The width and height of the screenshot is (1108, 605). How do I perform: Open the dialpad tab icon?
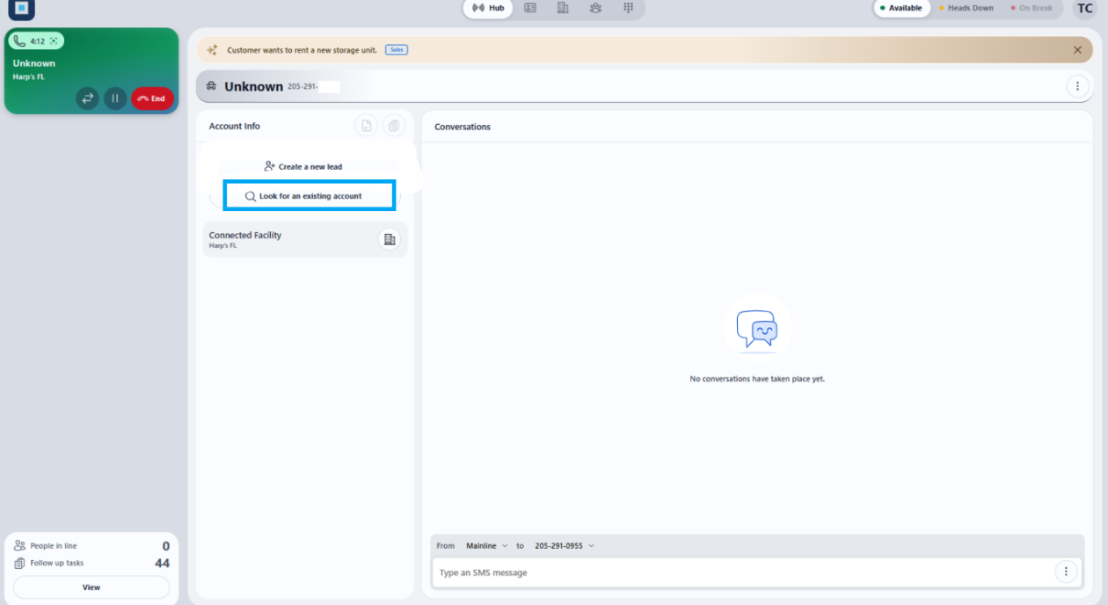point(629,8)
